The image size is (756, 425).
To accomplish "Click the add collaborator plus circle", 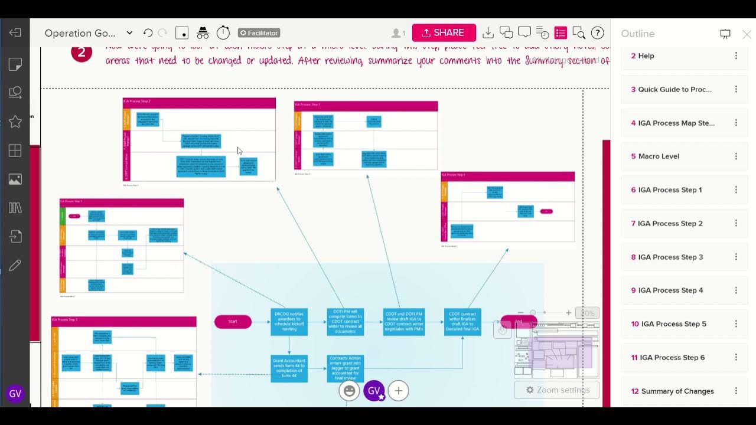I will [x=399, y=391].
